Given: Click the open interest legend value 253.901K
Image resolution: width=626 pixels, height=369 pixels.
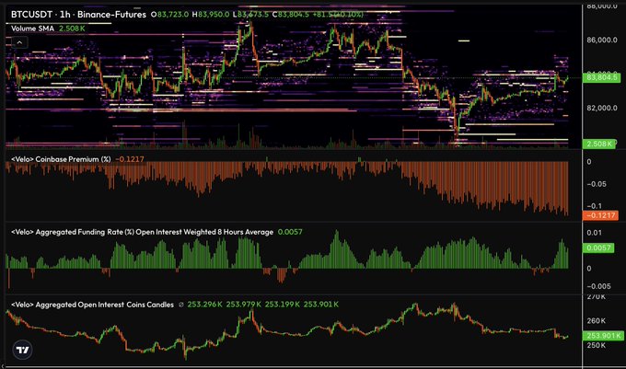Looking at the screenshot, I should (321, 305).
